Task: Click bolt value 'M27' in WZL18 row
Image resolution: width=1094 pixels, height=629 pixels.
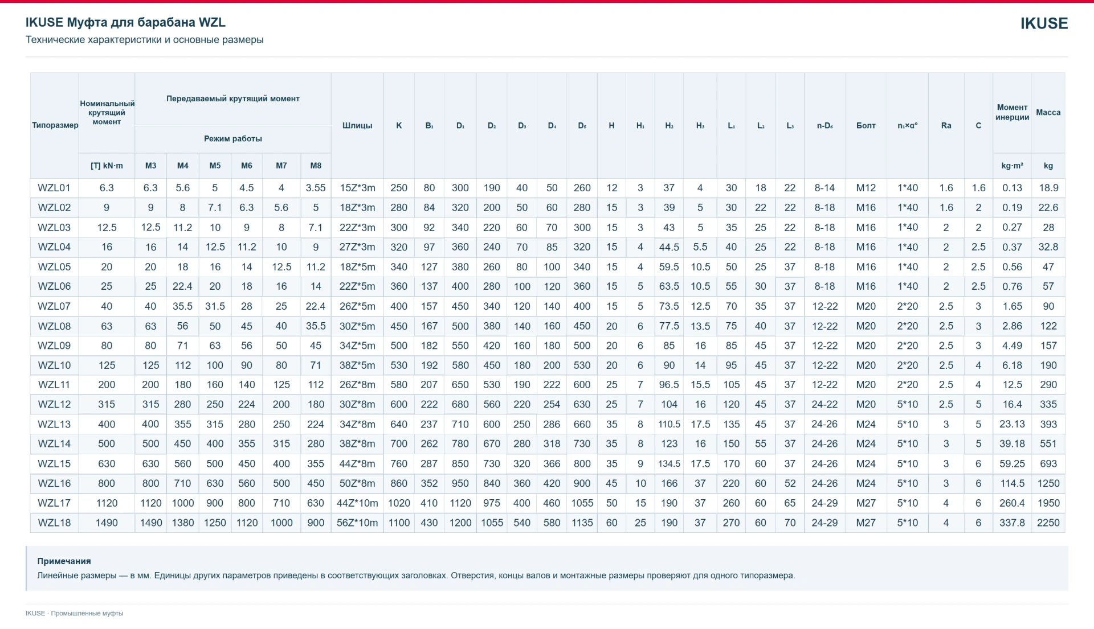Action: pyautogui.click(x=866, y=523)
